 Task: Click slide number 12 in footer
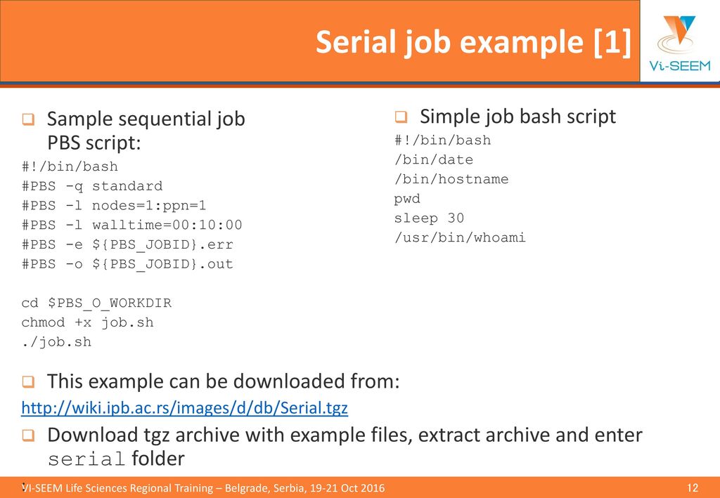click(x=693, y=488)
